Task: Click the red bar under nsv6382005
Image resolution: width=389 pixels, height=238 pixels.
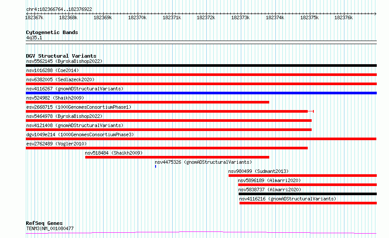Action: point(201,84)
